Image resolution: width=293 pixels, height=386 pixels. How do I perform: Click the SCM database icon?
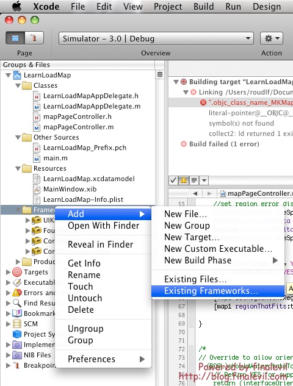coord(17,324)
